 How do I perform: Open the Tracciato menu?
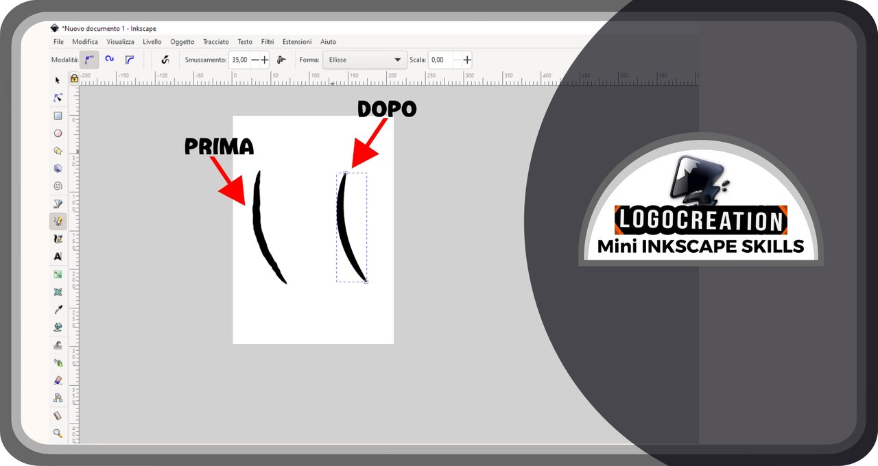point(216,42)
